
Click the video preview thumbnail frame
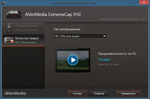[73, 60]
